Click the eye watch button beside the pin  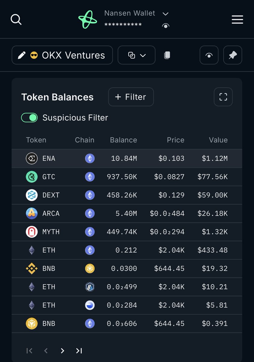[x=209, y=55]
